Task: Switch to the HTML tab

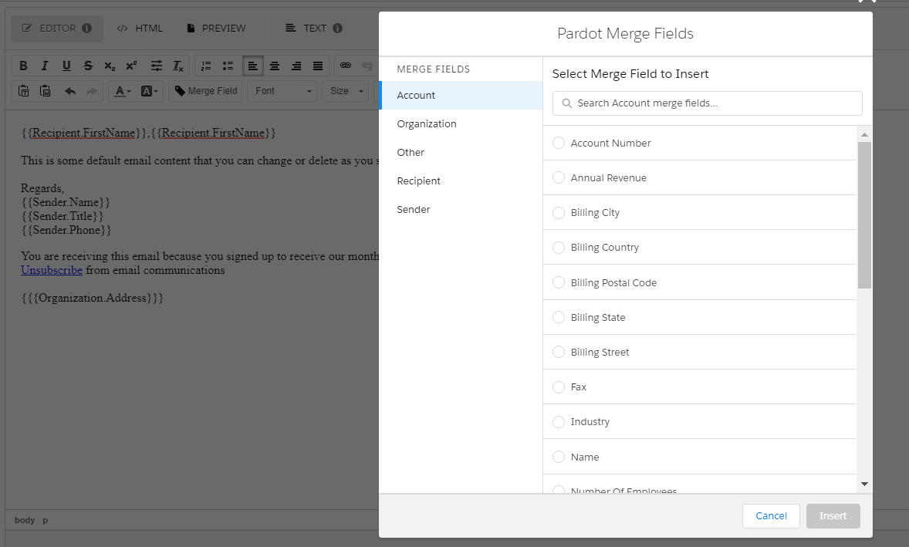Action: coord(140,29)
